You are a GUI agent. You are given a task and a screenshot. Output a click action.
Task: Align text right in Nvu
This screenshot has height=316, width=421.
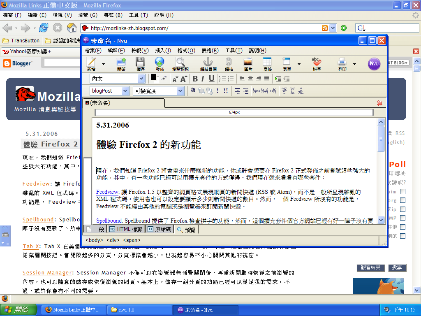tap(259, 79)
